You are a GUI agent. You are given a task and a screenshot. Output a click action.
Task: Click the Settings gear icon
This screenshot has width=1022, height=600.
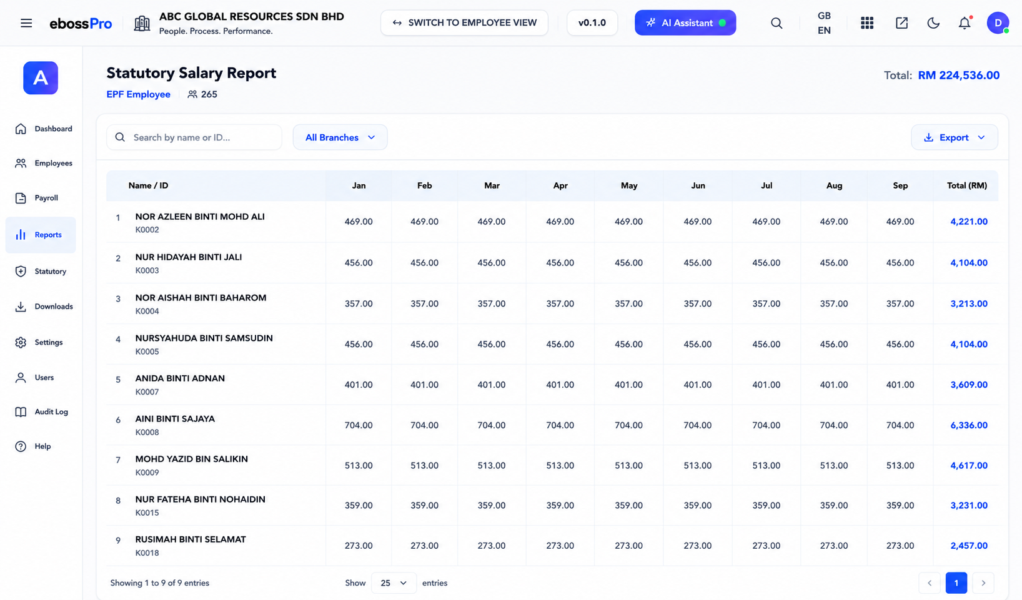click(x=21, y=343)
